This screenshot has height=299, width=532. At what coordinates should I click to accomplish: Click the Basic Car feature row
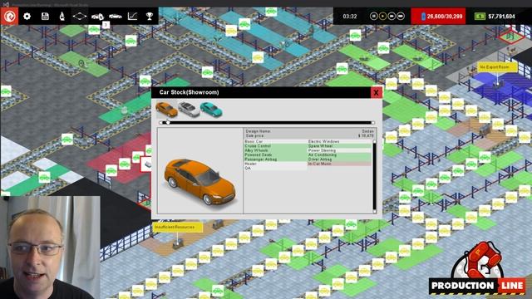click(275, 141)
